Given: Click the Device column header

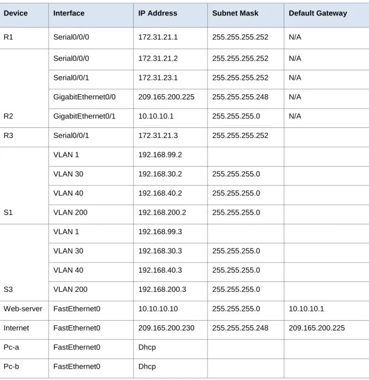Looking at the screenshot, I should (x=16, y=13).
